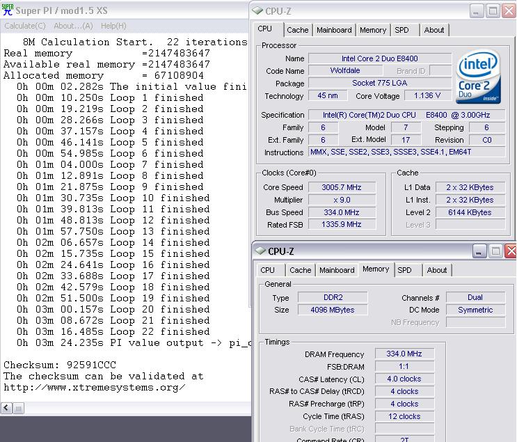This screenshot has height=442, width=517.
Task: Click the L1 Data value '2 x 32 KBytes'
Action: (x=470, y=187)
